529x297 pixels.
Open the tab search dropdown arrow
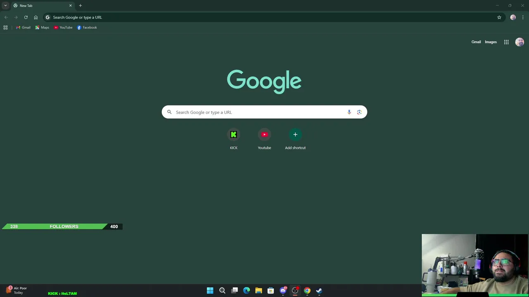[x=5, y=5]
